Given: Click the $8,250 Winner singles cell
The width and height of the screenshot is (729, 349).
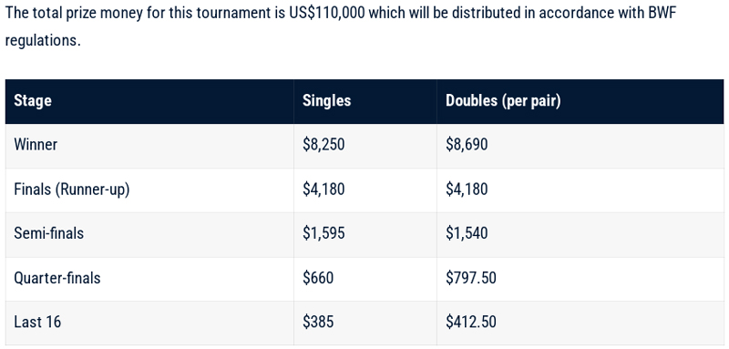Looking at the screenshot, I should click(323, 145).
